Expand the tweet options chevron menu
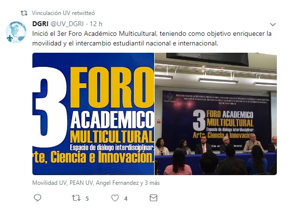Screen dimensions: 287x208 click(x=273, y=24)
